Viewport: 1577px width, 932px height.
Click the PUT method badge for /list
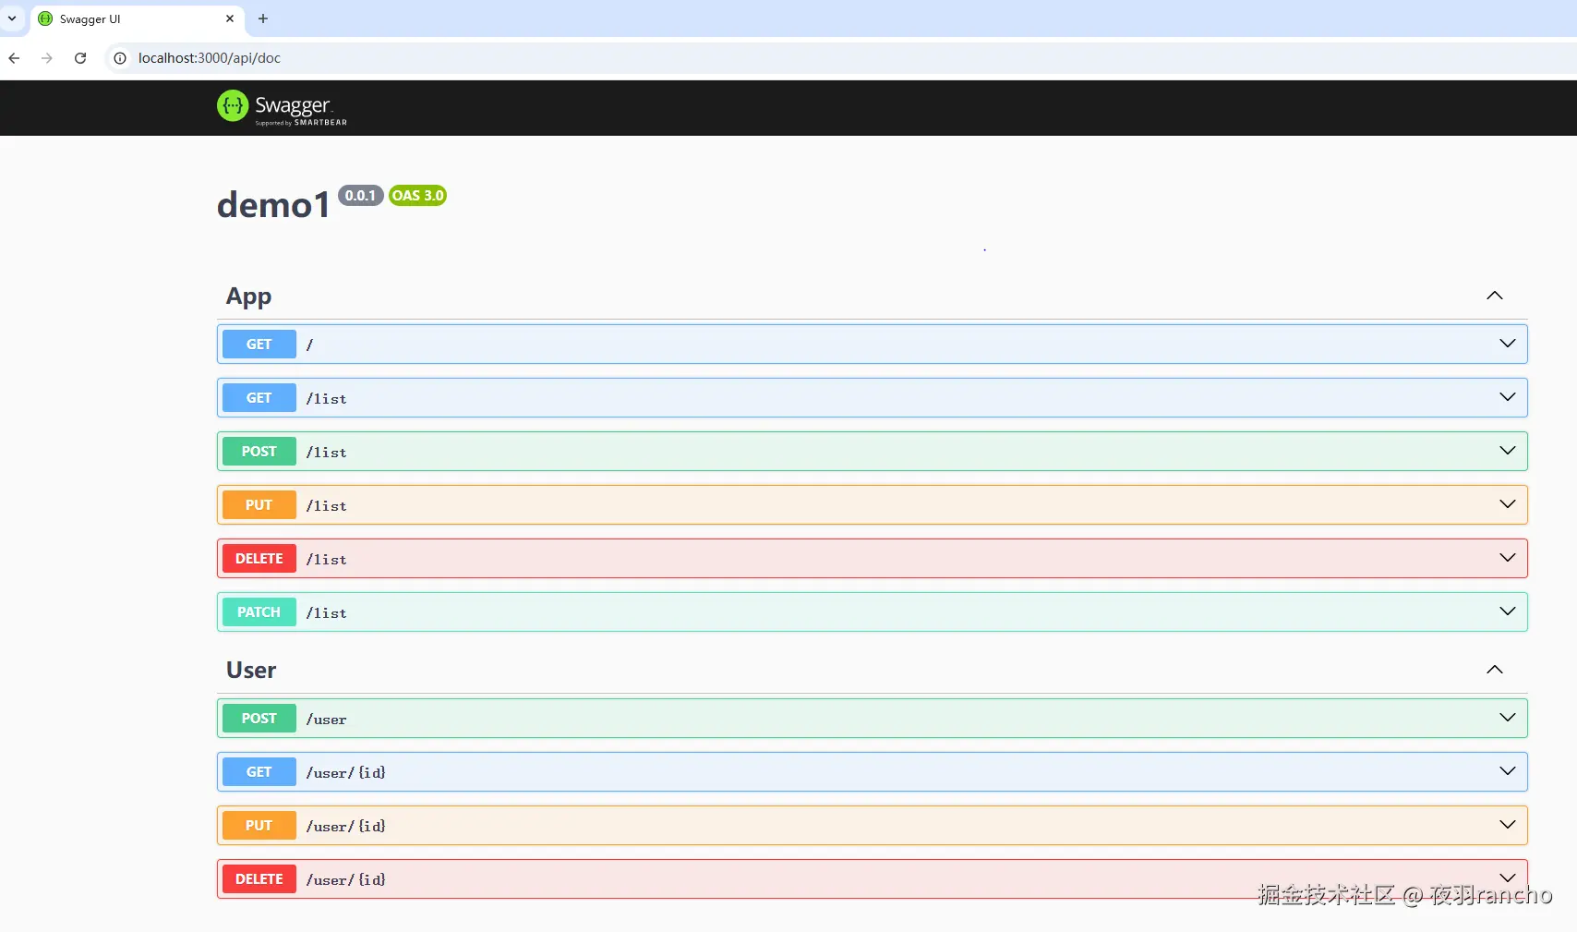259,504
